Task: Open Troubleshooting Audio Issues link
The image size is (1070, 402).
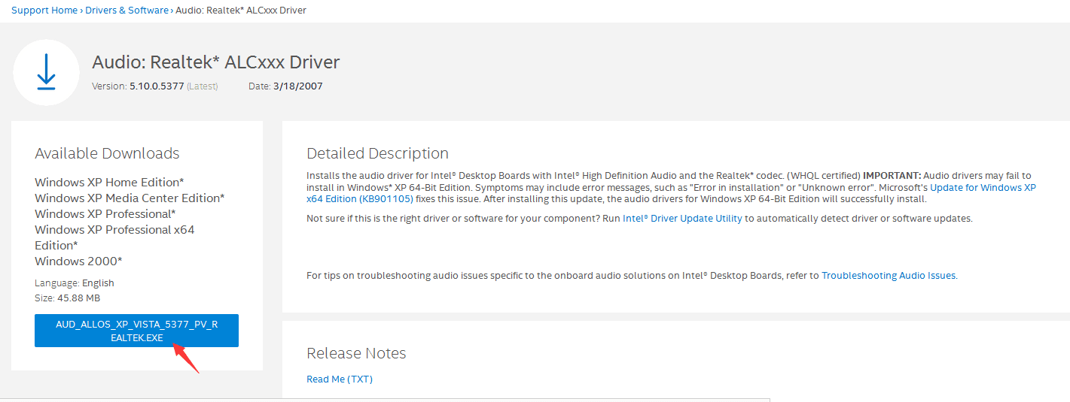Action: (889, 276)
